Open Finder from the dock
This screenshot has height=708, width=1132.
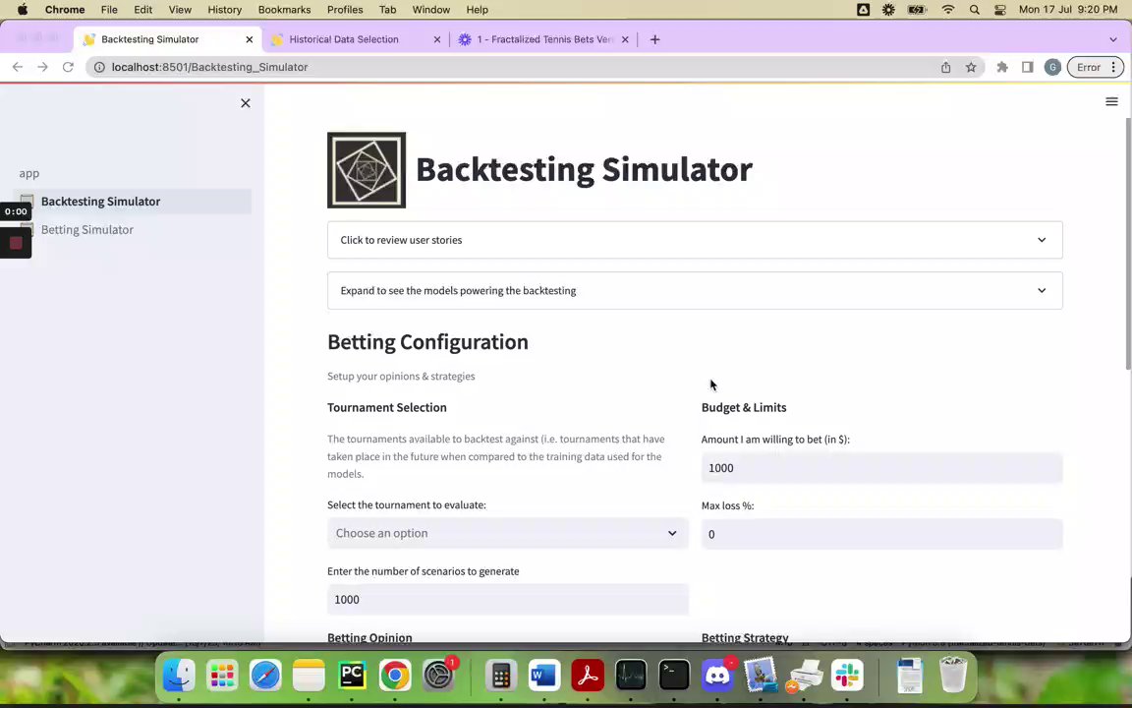coord(178,676)
